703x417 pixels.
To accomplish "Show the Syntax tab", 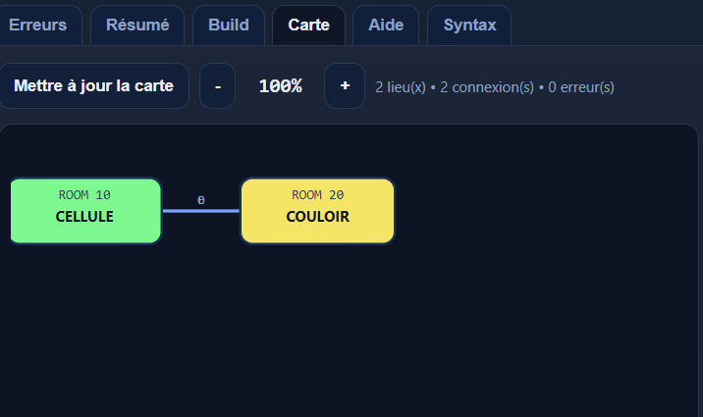I will pos(469,26).
